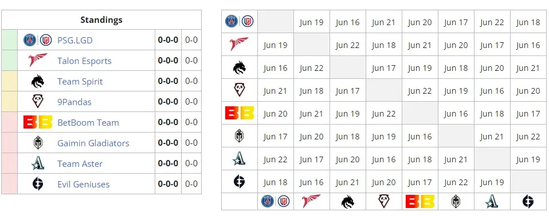
Task: Open the PSG.LGD team link
Action: pos(75,41)
